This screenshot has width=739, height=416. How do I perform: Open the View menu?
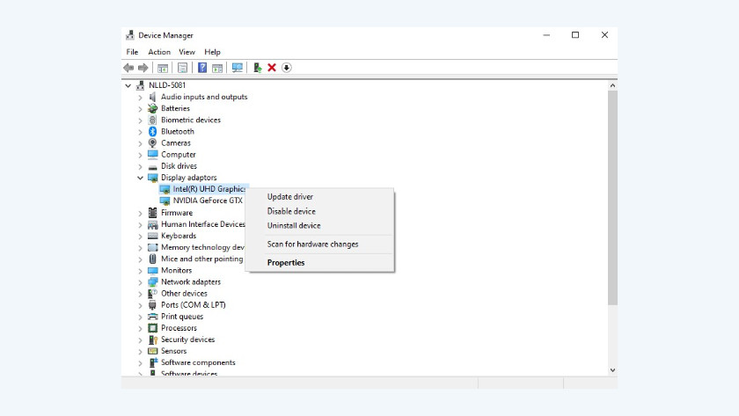click(187, 52)
